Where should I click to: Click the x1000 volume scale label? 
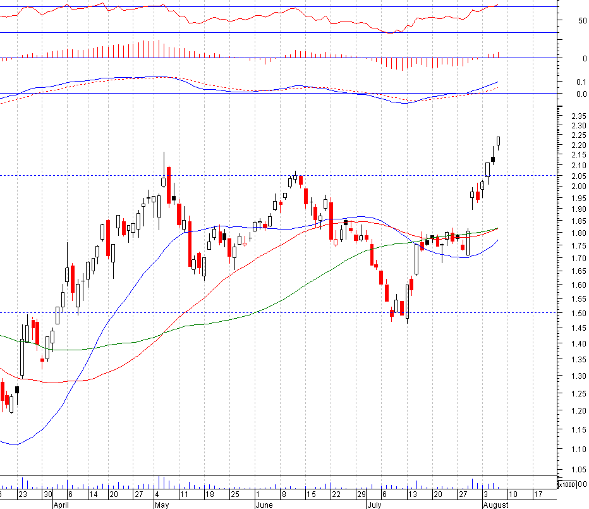tap(567, 484)
